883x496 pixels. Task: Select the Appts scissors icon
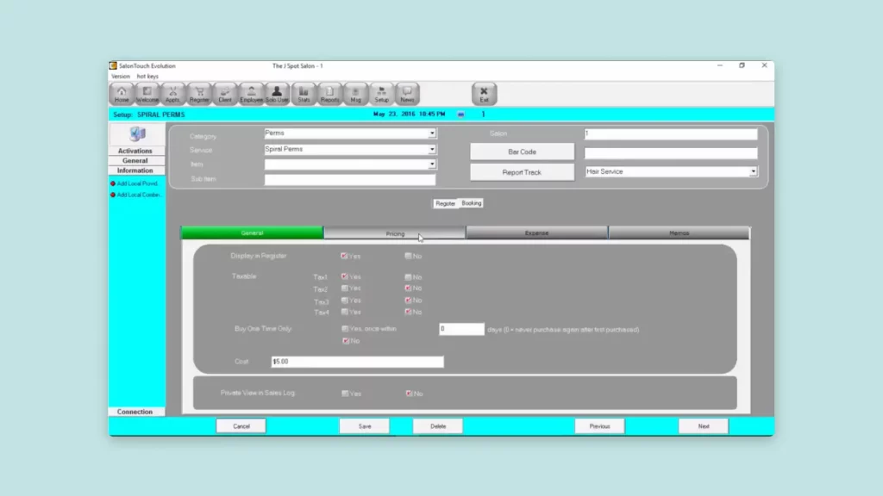point(172,93)
